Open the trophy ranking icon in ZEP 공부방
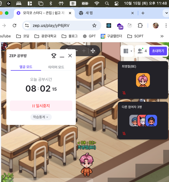Screen dimensions: 169x182 point(54,56)
